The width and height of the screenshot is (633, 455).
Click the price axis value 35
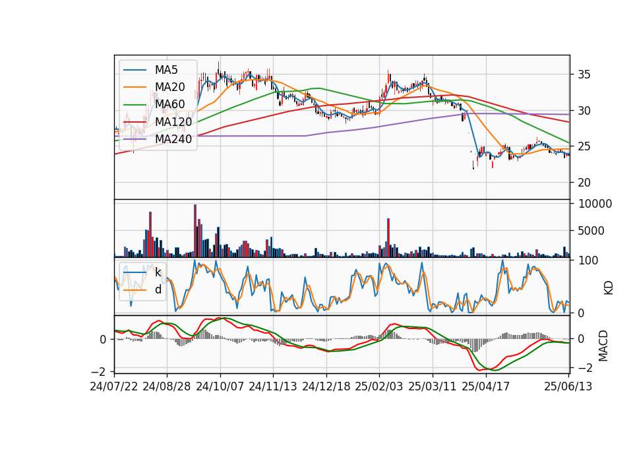point(584,75)
